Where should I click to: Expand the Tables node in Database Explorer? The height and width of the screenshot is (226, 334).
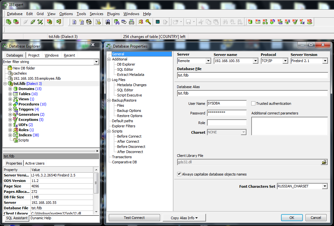coord(10,94)
